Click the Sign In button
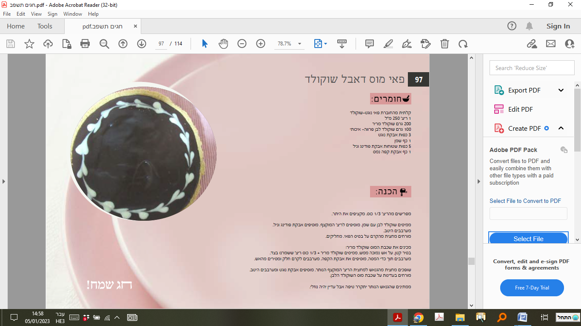 pos(558,26)
